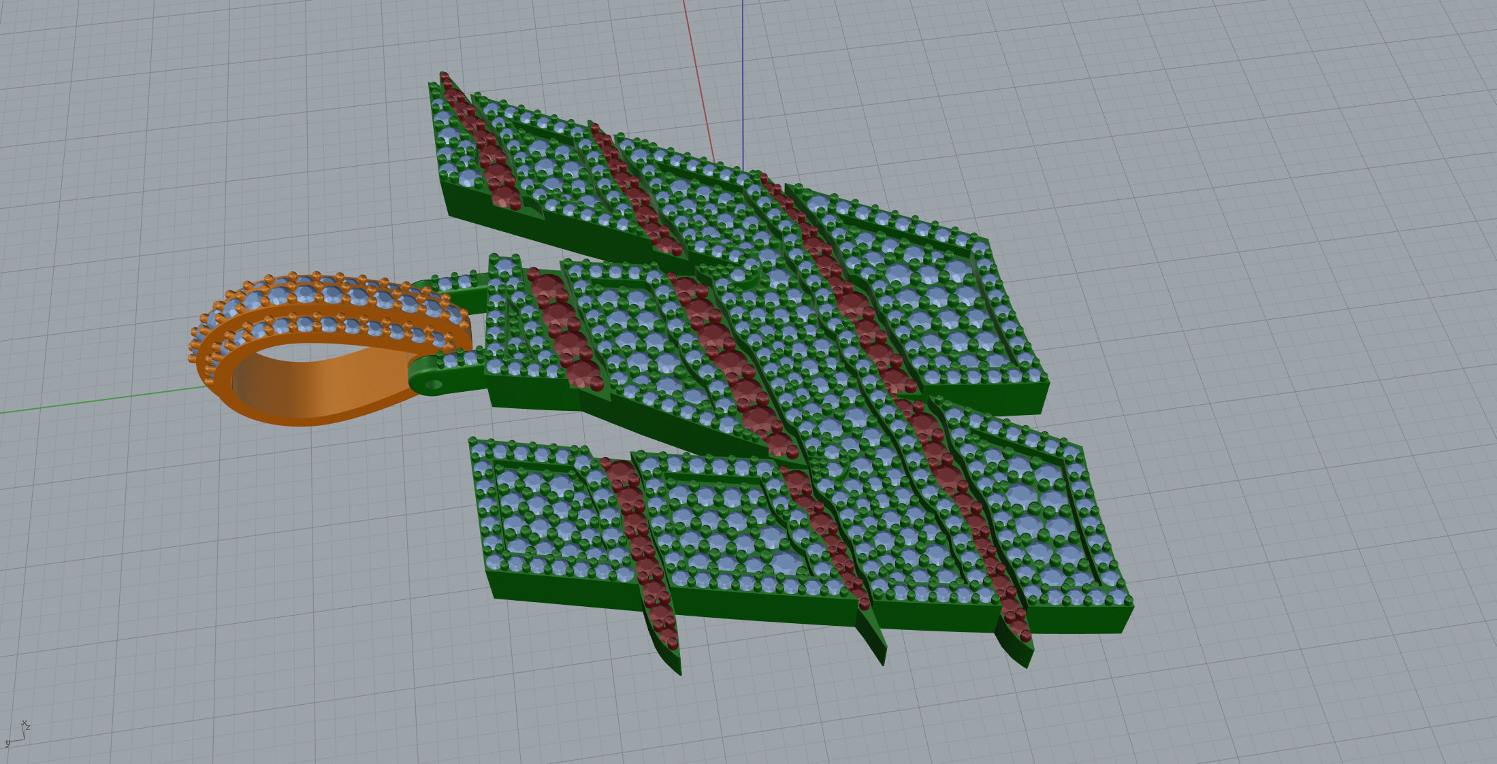
Task: Click the blue Z-axis line
Action: pos(743,82)
